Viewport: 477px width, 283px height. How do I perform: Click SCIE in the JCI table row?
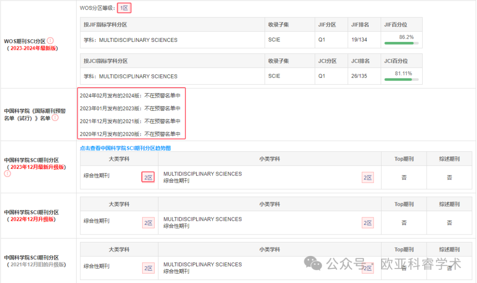(274, 76)
